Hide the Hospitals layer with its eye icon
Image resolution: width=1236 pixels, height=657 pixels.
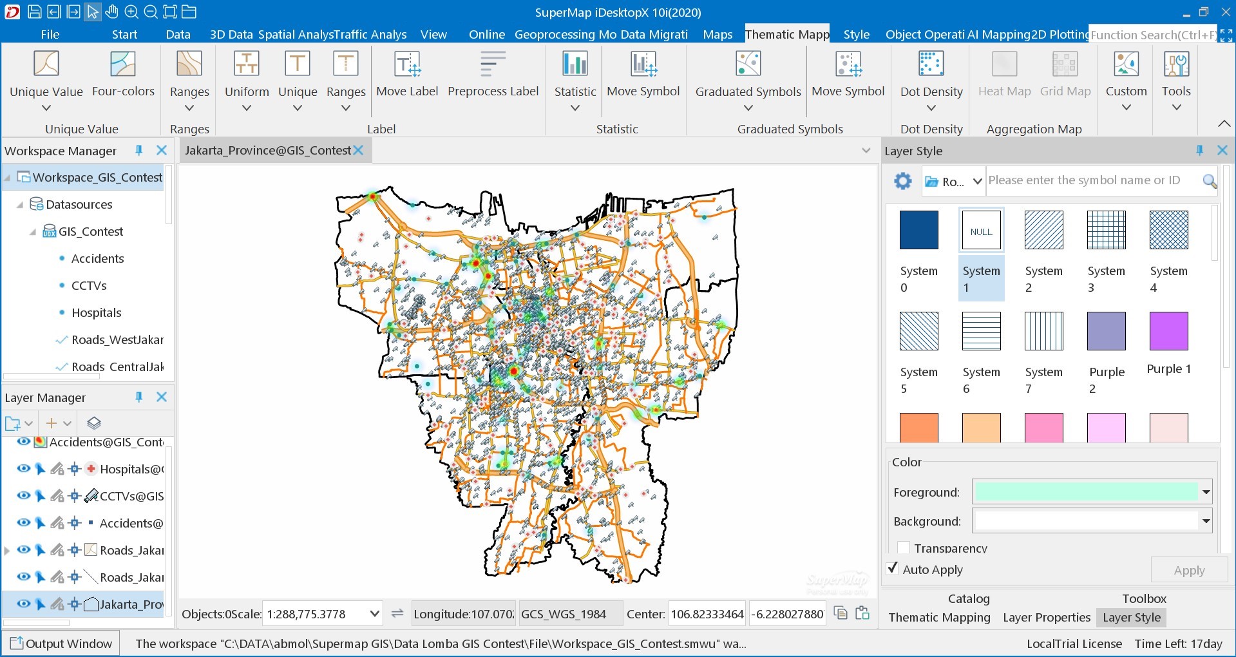click(x=24, y=468)
